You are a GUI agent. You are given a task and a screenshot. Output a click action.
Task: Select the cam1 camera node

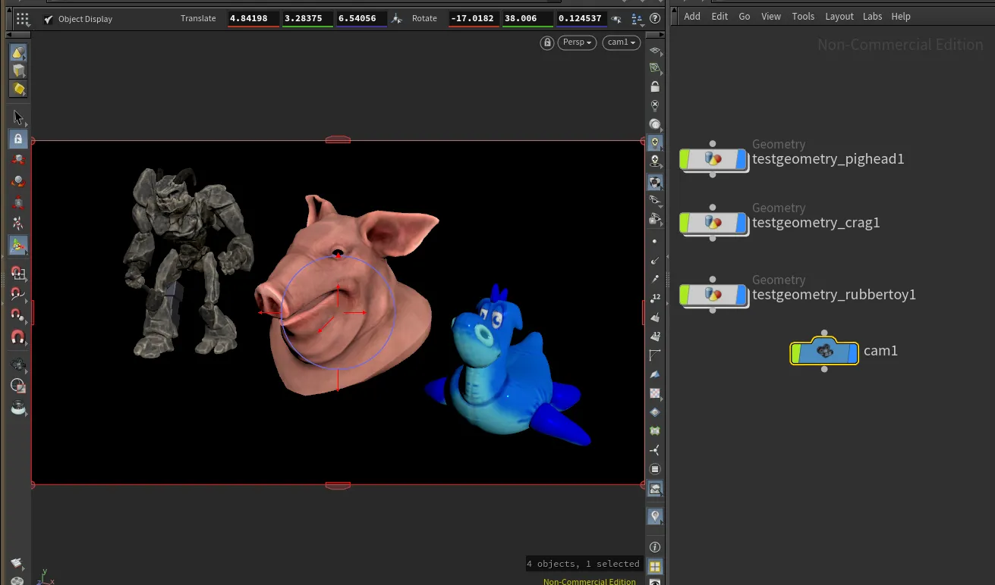coord(824,351)
